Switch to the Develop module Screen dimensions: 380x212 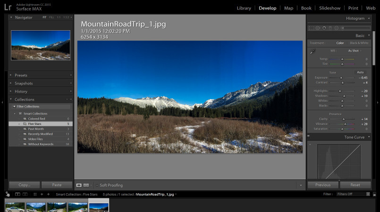(x=267, y=8)
